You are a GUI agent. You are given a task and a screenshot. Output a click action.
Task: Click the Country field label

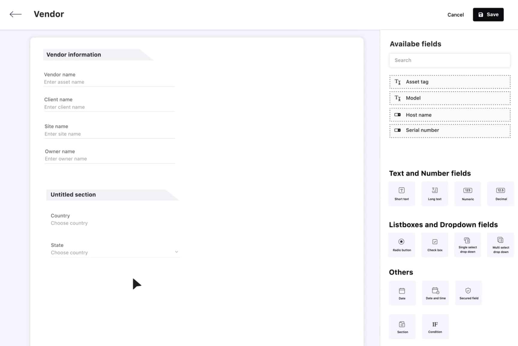(60, 216)
